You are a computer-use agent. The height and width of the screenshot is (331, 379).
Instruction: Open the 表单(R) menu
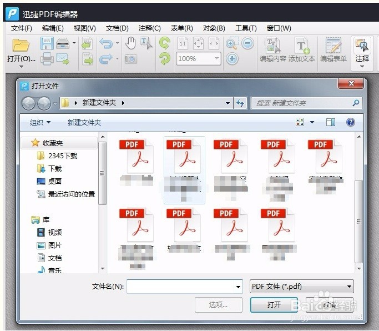tap(181, 28)
